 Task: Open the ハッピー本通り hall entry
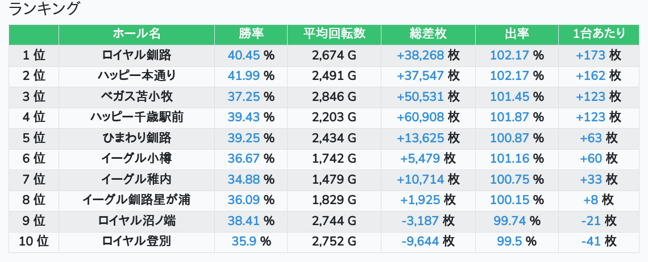click(136, 76)
